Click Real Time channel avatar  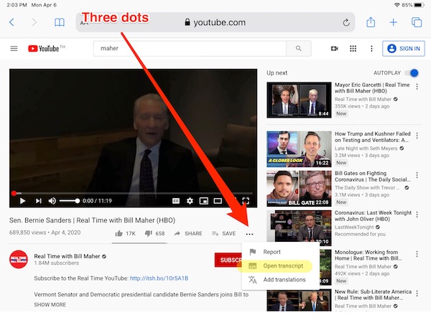pyautogui.click(x=19, y=259)
